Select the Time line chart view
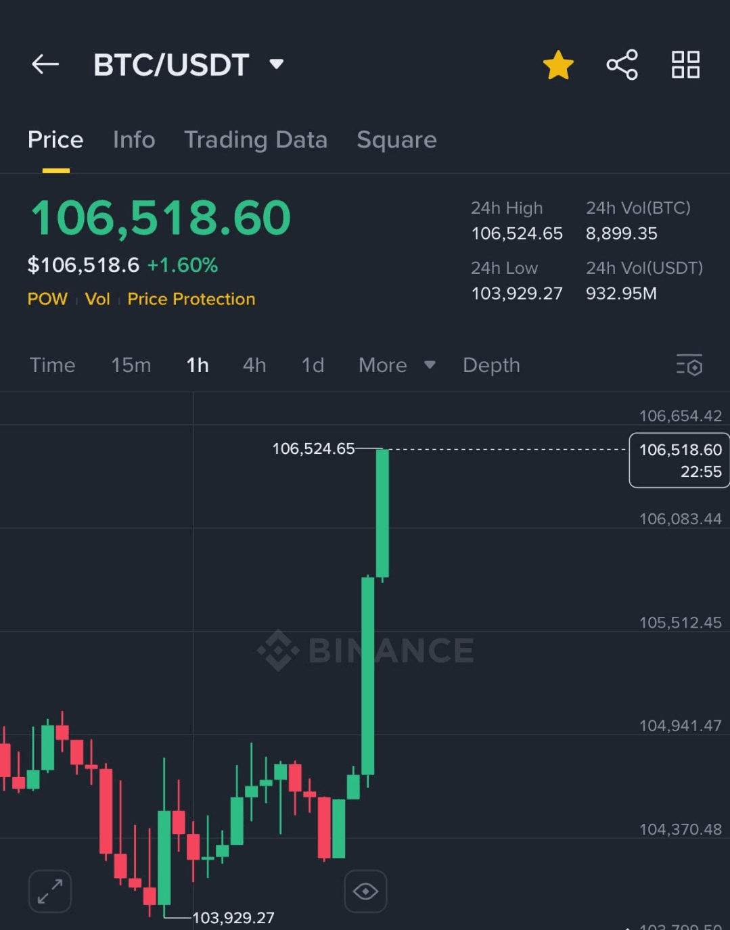 [52, 365]
